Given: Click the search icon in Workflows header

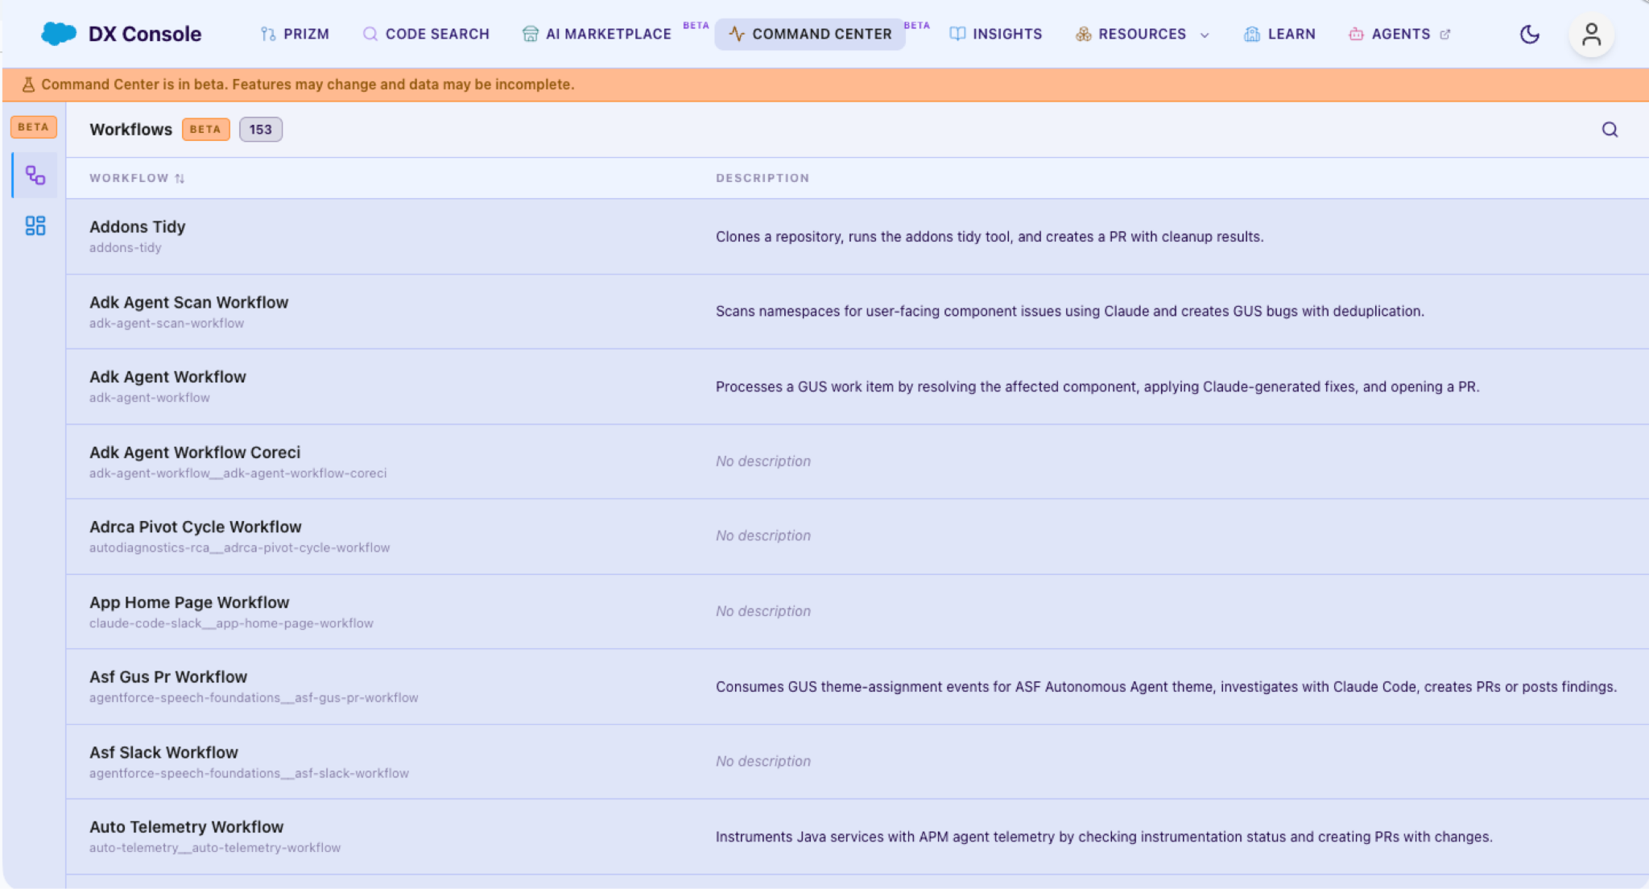Looking at the screenshot, I should click(1610, 130).
